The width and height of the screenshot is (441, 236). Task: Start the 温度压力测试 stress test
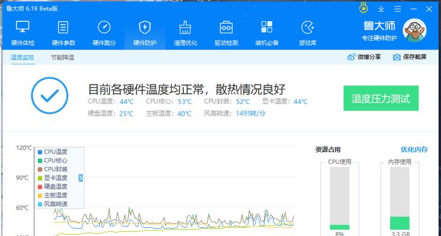click(x=381, y=98)
